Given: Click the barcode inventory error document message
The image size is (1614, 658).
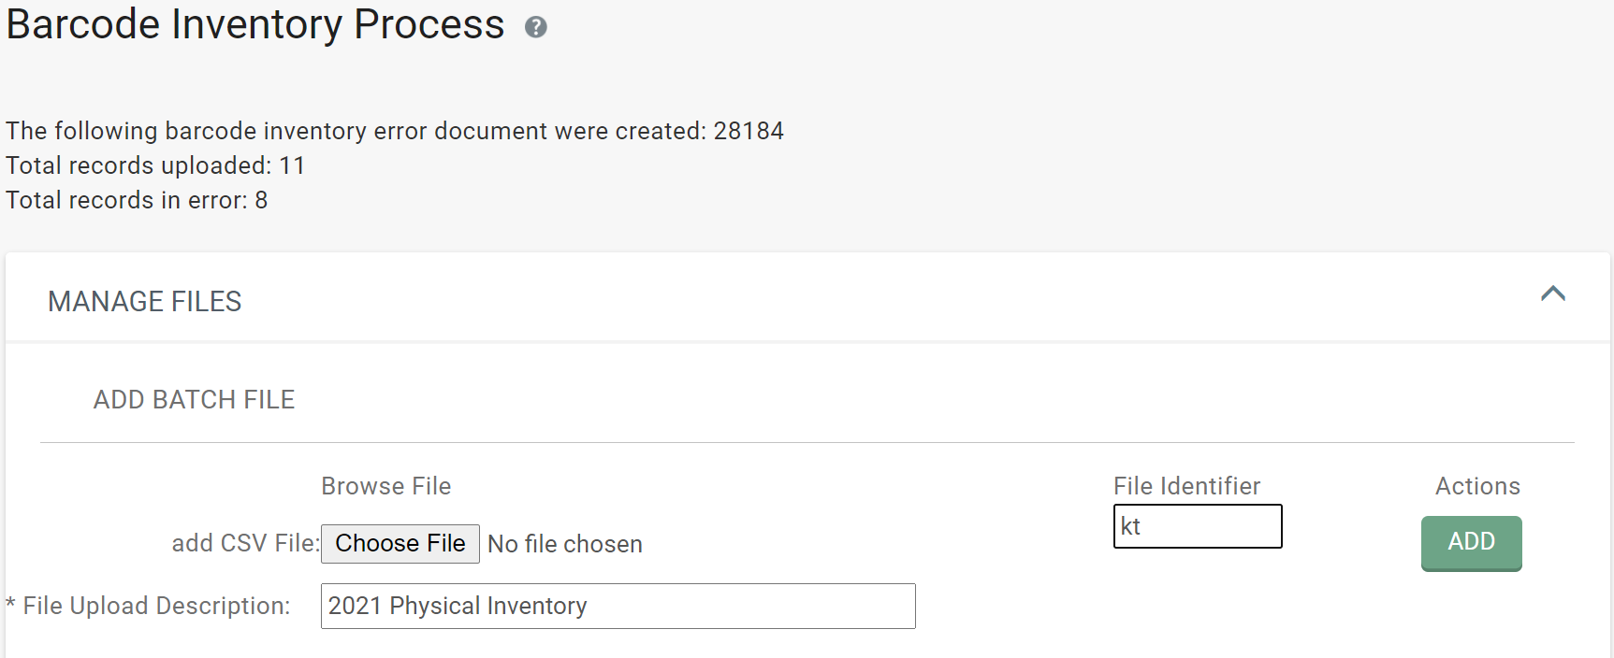Looking at the screenshot, I should tap(356, 131).
